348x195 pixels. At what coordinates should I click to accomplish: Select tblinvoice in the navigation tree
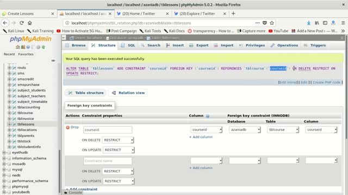click(26, 119)
